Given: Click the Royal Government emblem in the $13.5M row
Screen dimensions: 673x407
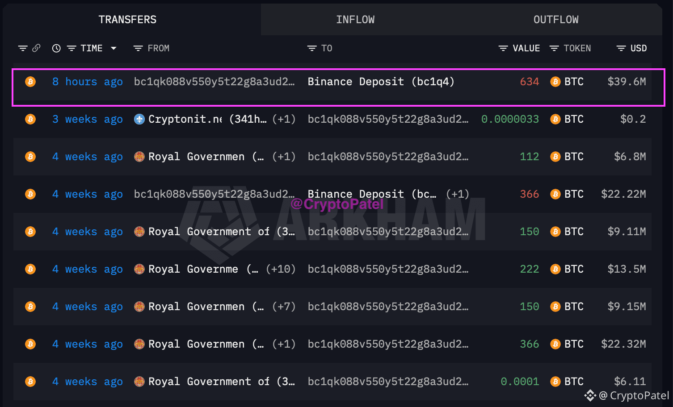Looking at the screenshot, I should [x=139, y=269].
